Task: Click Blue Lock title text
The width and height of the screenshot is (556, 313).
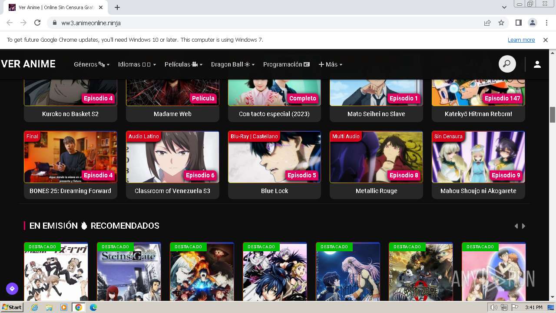Action: pos(275,191)
